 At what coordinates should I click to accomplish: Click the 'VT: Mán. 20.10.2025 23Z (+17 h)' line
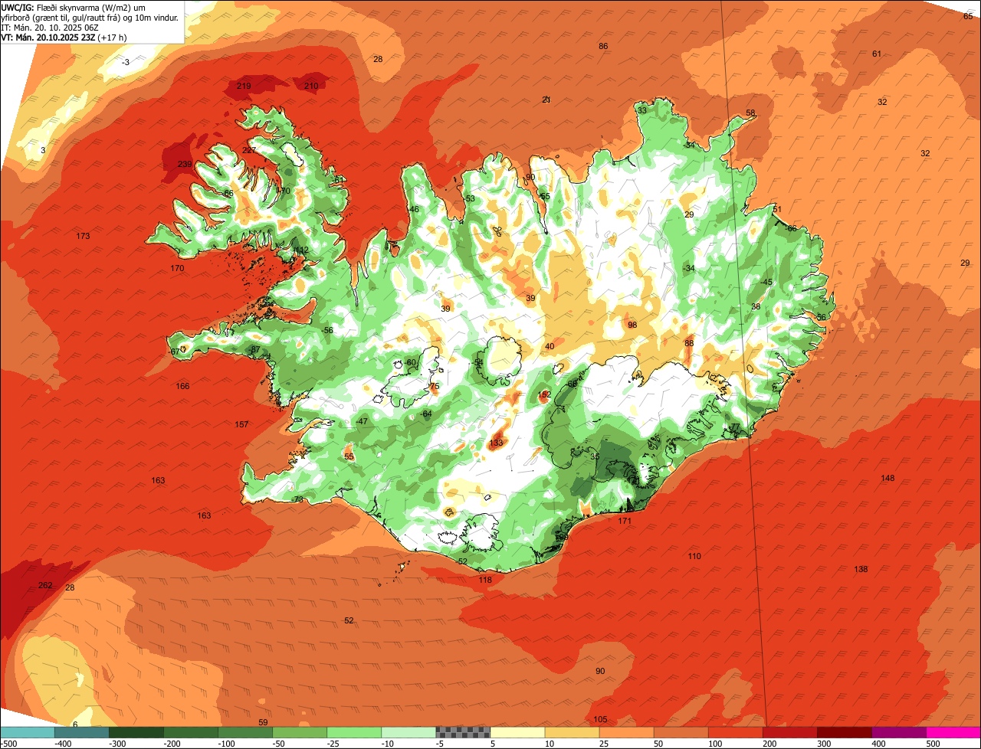tap(64, 37)
